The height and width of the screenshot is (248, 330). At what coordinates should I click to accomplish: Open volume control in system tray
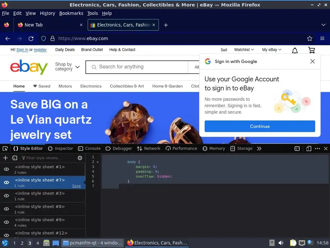pyautogui.click(x=281, y=243)
